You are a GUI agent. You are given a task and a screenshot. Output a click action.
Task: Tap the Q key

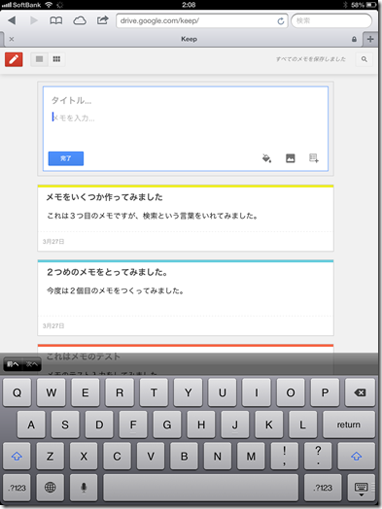tap(17, 392)
